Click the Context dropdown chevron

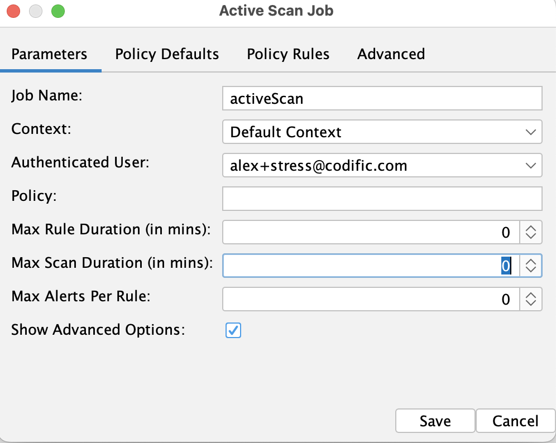click(x=531, y=132)
